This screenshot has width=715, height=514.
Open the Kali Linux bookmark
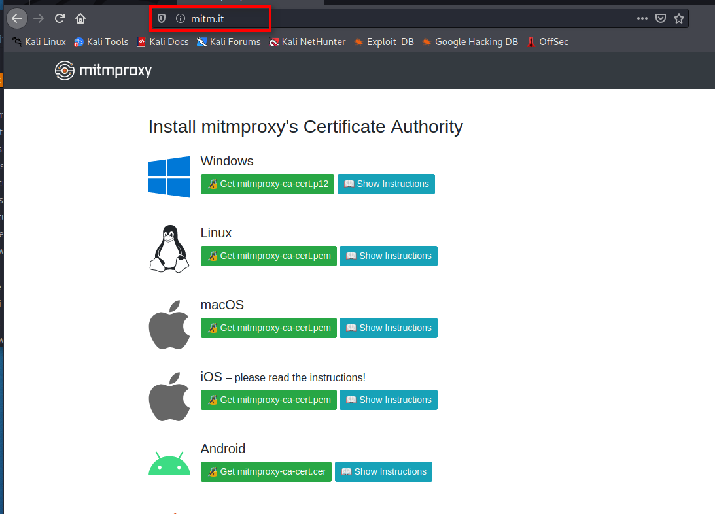pos(39,42)
